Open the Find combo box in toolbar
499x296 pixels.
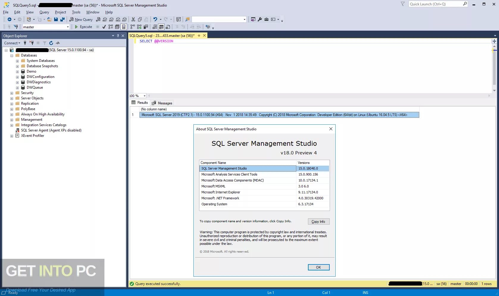pos(219,19)
